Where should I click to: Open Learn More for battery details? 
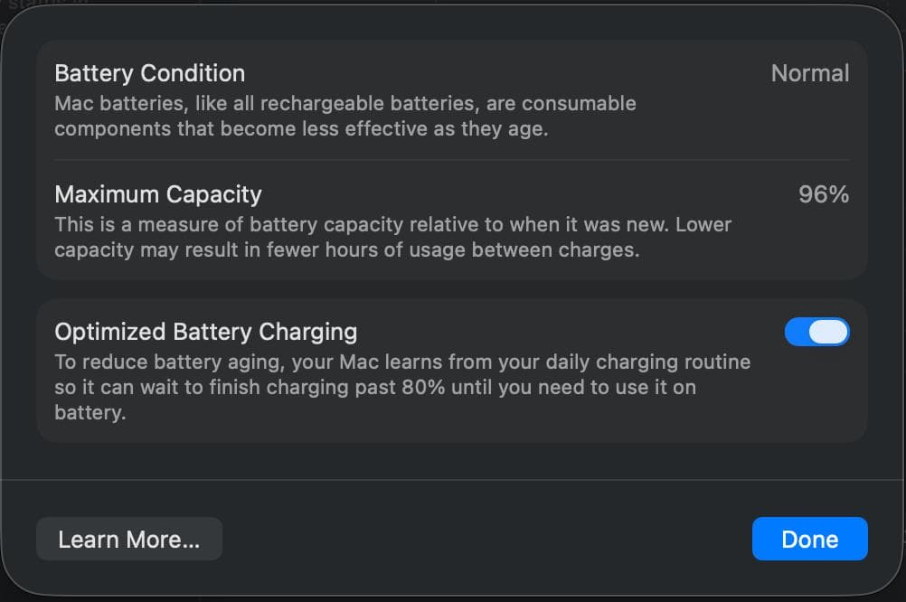[x=128, y=539]
